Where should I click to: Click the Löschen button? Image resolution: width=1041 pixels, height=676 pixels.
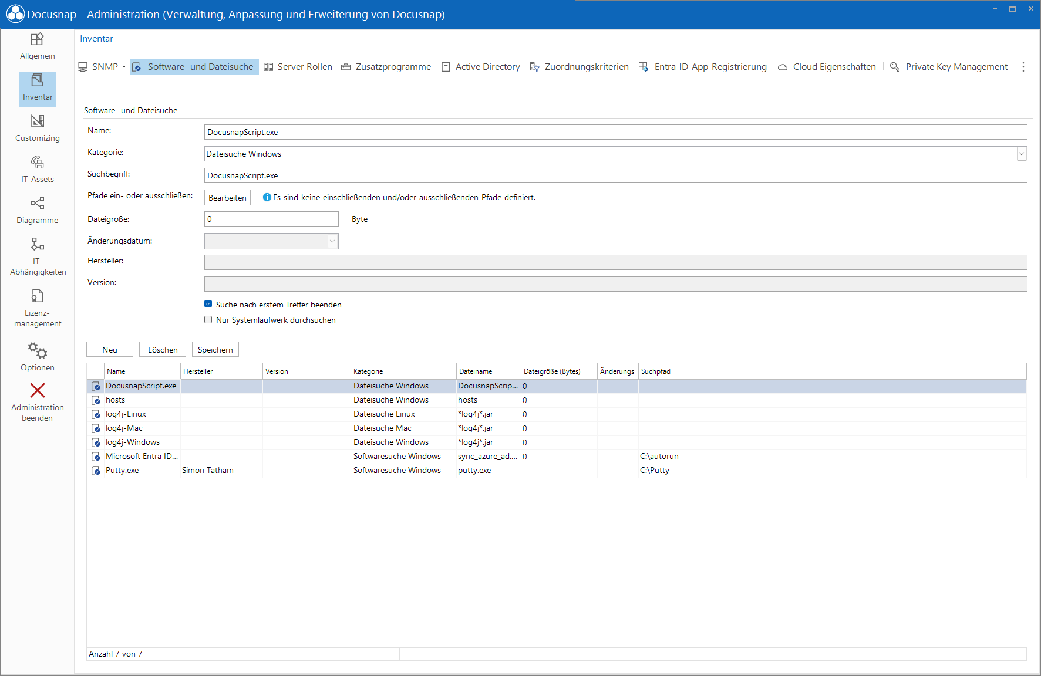(x=163, y=350)
